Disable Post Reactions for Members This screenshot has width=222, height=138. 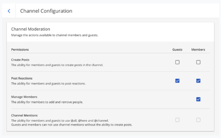click(198, 81)
